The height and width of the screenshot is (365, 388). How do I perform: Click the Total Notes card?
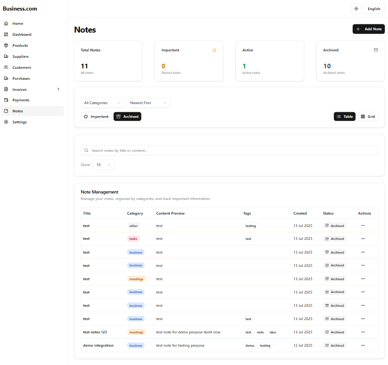[x=108, y=61]
